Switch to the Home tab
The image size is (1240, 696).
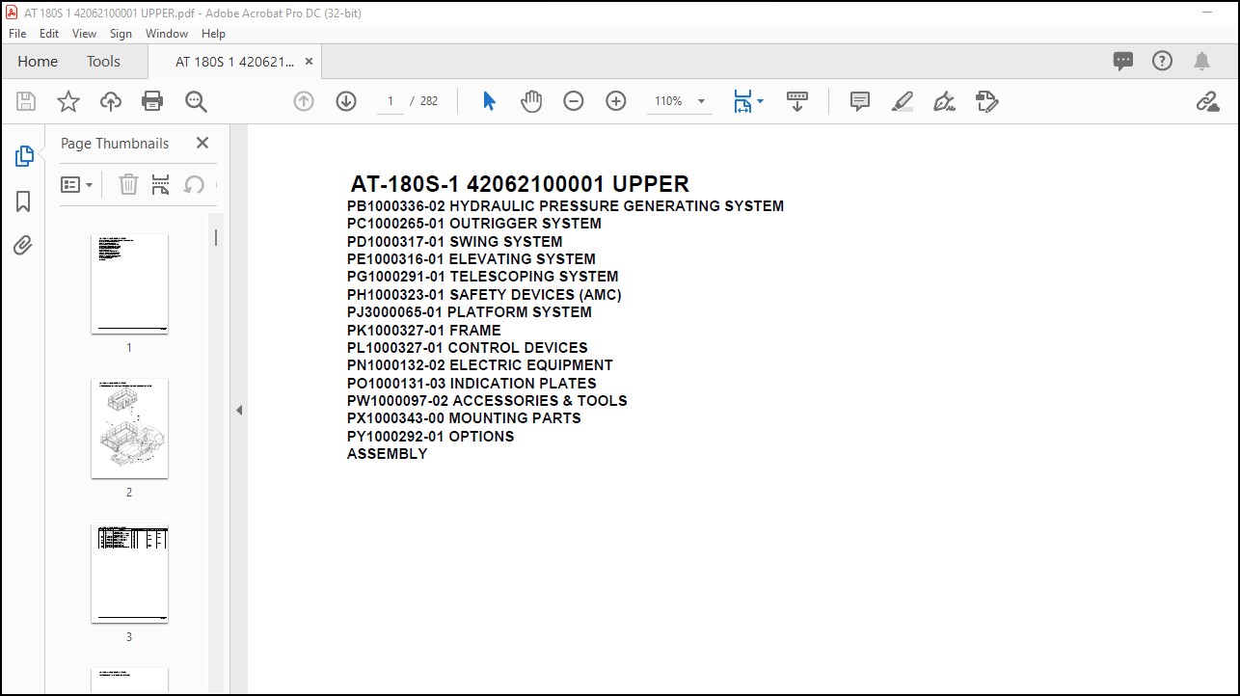[38, 61]
